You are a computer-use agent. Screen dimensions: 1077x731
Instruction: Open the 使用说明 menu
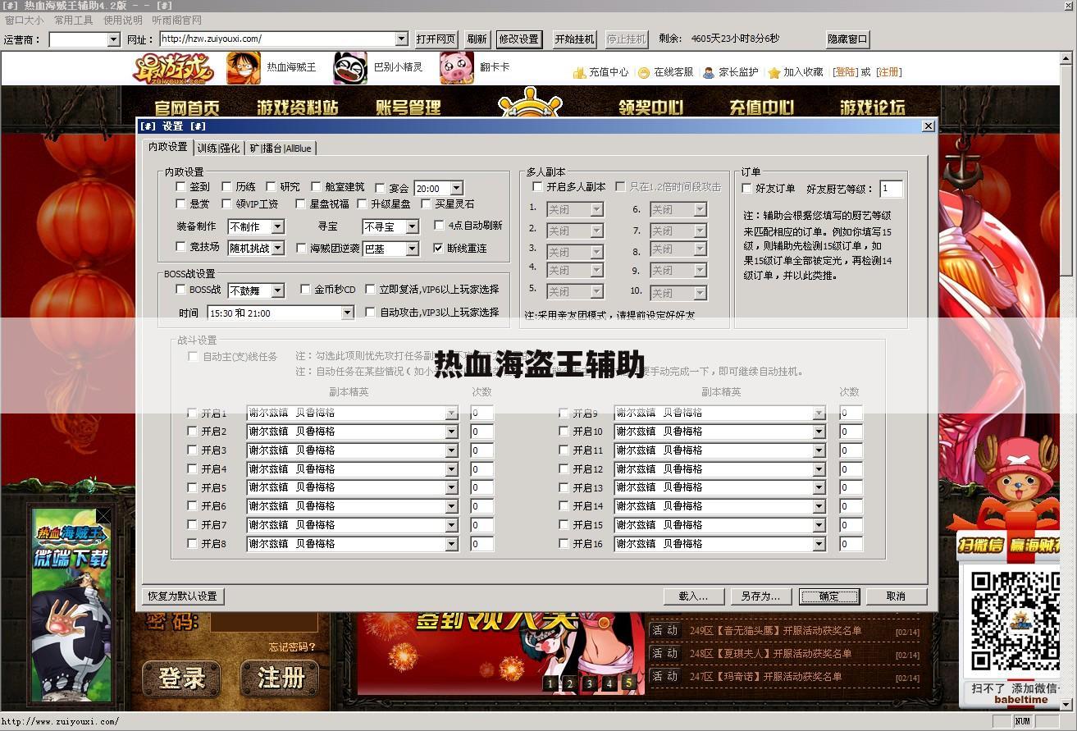123,21
